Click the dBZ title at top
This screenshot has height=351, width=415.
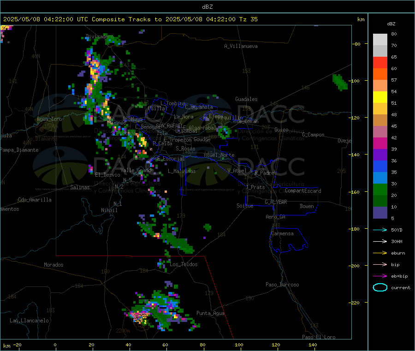[x=207, y=7]
